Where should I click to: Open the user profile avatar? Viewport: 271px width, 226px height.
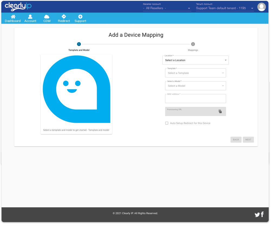[261, 7]
